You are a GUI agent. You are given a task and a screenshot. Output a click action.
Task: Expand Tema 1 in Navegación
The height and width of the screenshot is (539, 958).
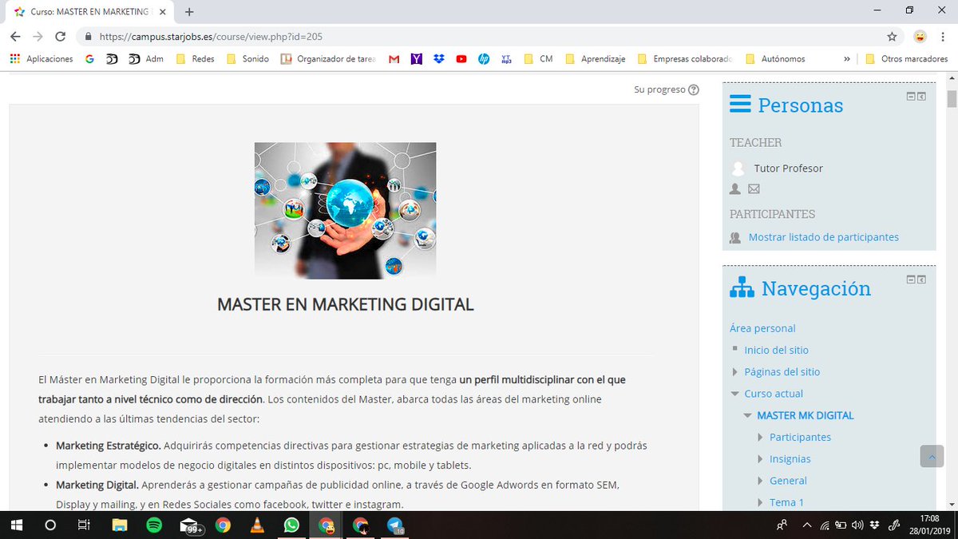(x=759, y=502)
